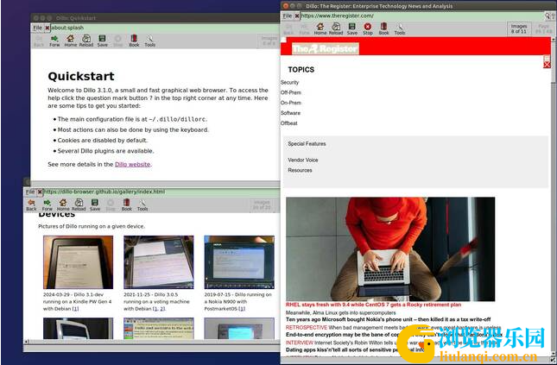
Task: Click The Register logo
Action: (325, 48)
